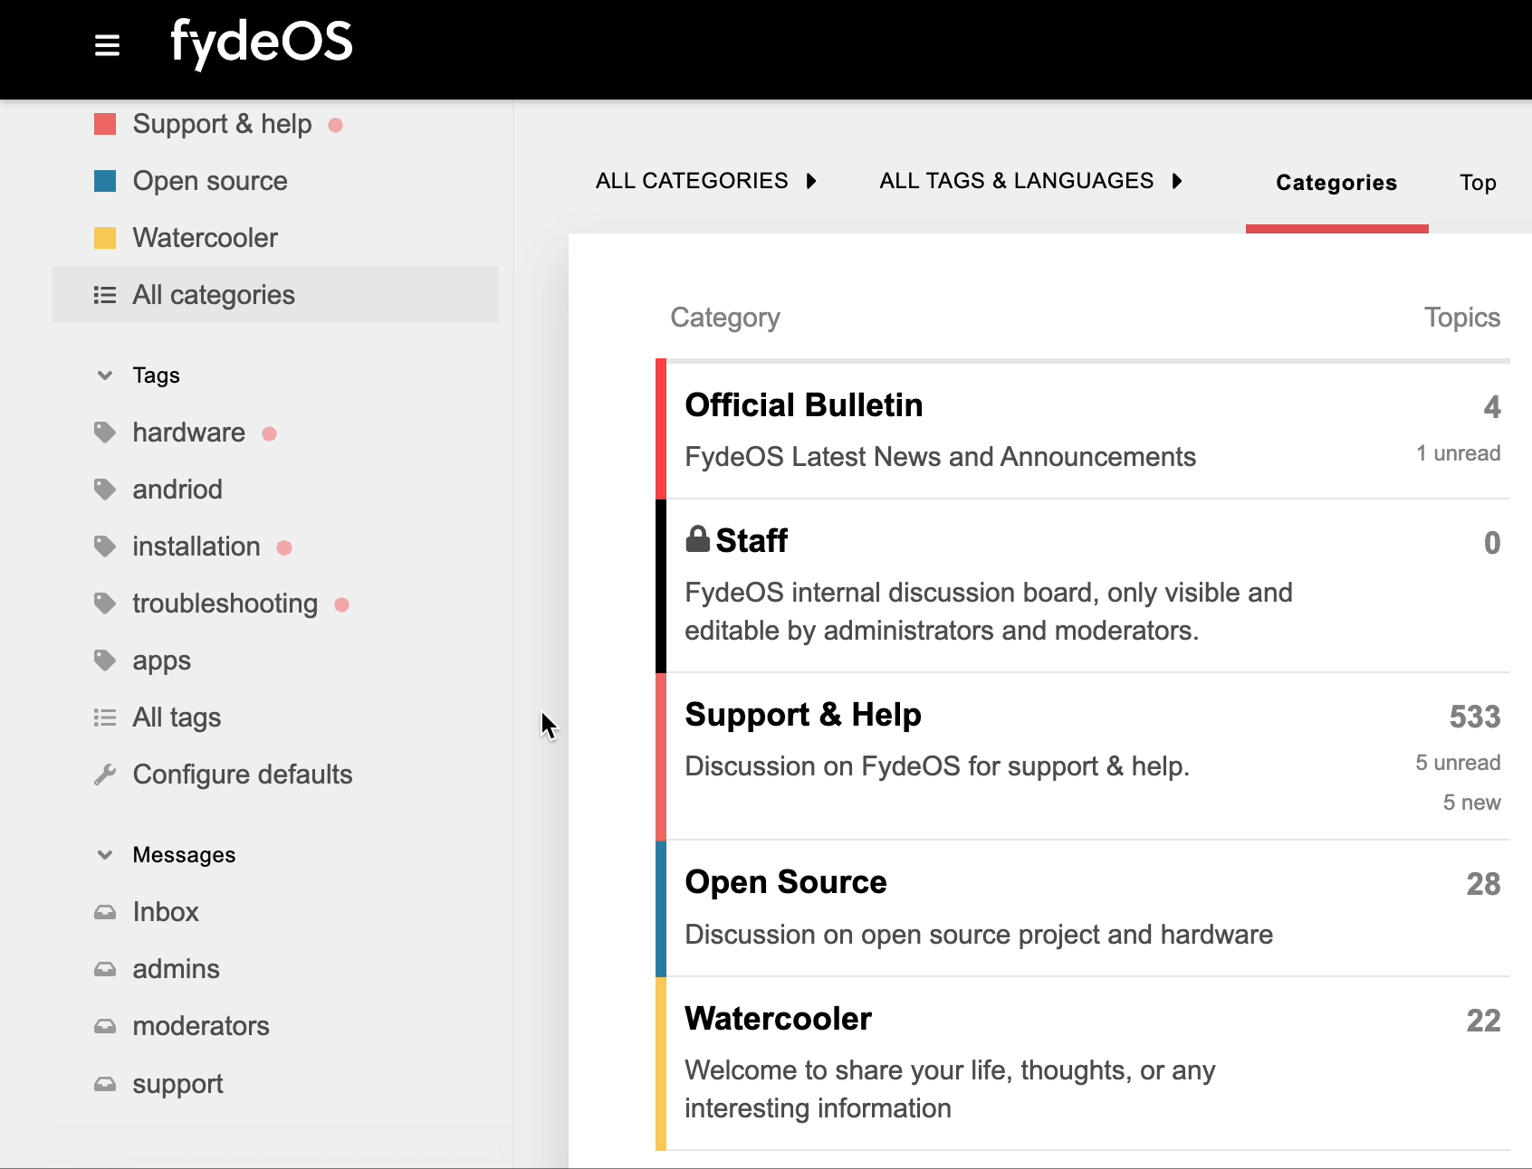
Task: Click topic count 28 for Open Source
Action: tap(1483, 884)
